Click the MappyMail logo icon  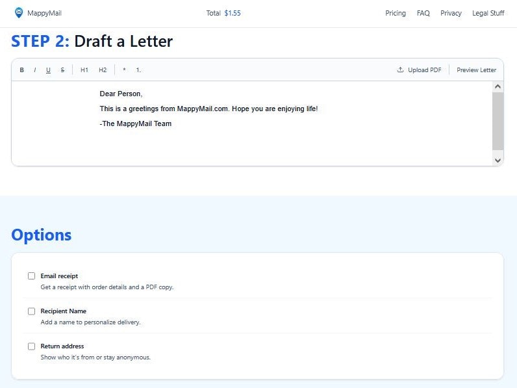coord(19,13)
